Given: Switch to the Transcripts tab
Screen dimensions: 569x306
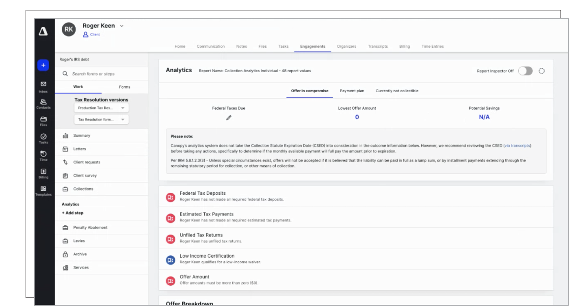Looking at the screenshot, I should [378, 46].
